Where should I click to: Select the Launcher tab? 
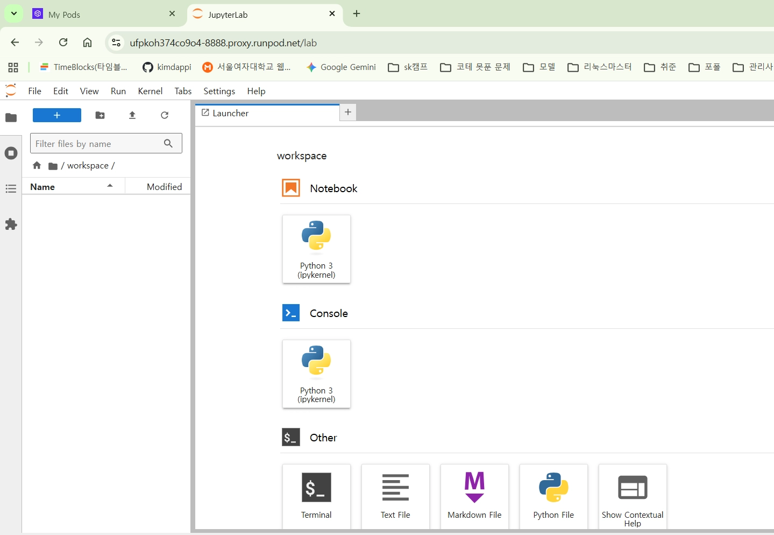[x=267, y=113]
